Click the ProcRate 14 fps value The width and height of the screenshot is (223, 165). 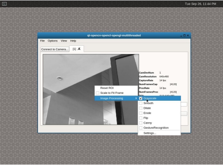coord(163,88)
